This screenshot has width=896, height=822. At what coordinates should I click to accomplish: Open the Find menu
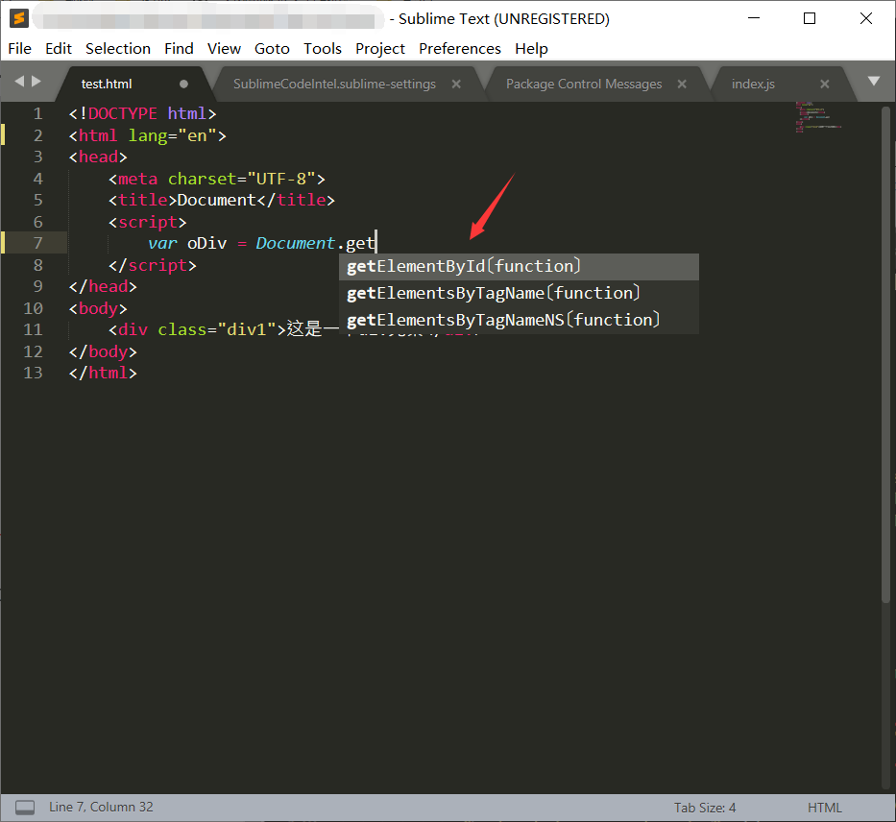click(179, 49)
